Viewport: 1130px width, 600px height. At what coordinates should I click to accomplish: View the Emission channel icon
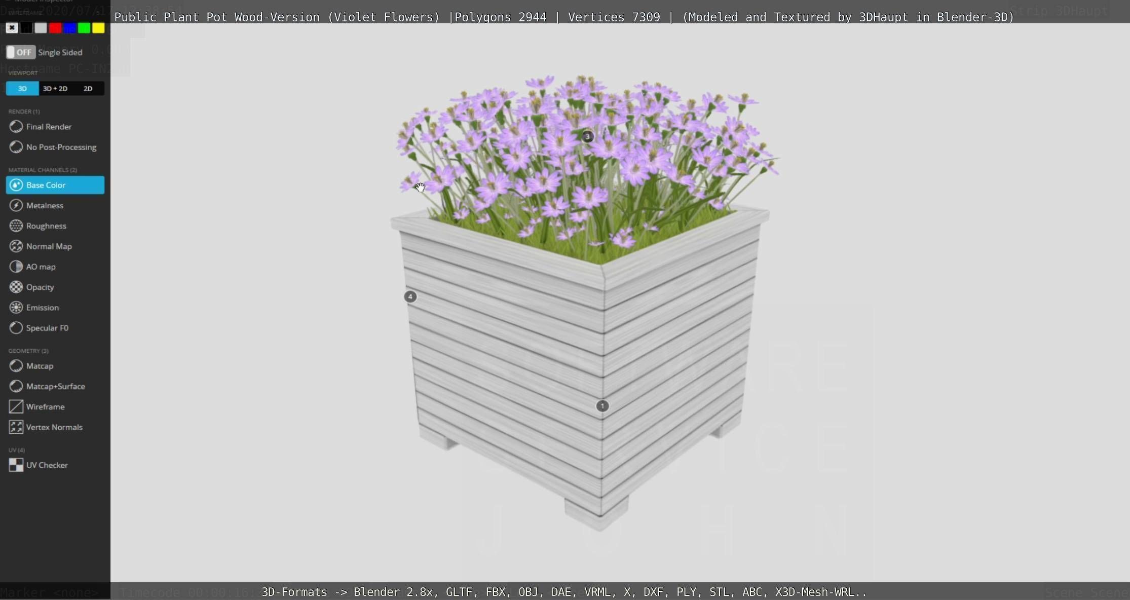16,308
